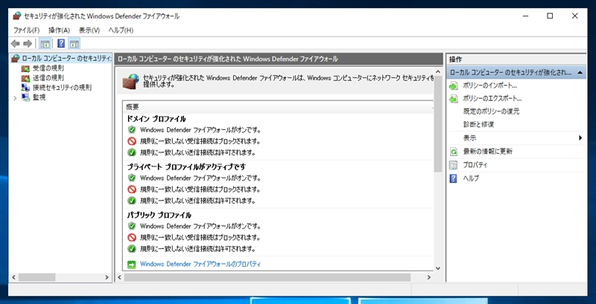Open Windows Defender ファイアウォールのプロパティ link
596x304 pixels.
click(x=200, y=264)
